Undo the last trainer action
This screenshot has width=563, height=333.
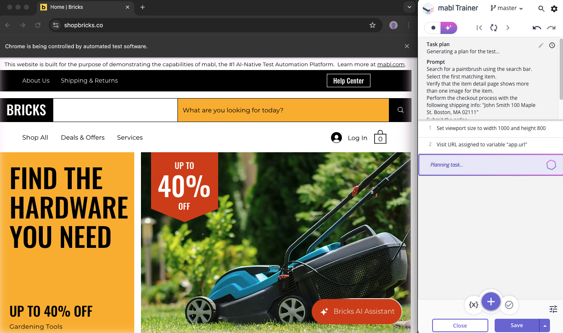point(537,28)
